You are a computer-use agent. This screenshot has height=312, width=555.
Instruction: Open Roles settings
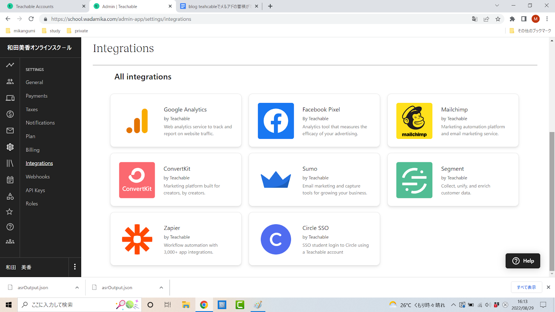pos(32,204)
